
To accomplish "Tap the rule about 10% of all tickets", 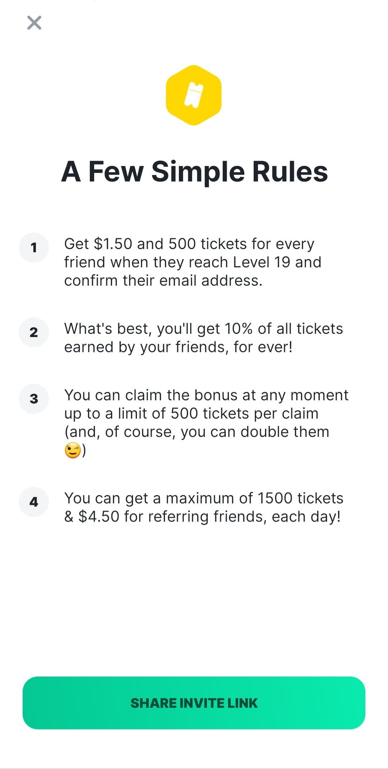I will point(203,338).
